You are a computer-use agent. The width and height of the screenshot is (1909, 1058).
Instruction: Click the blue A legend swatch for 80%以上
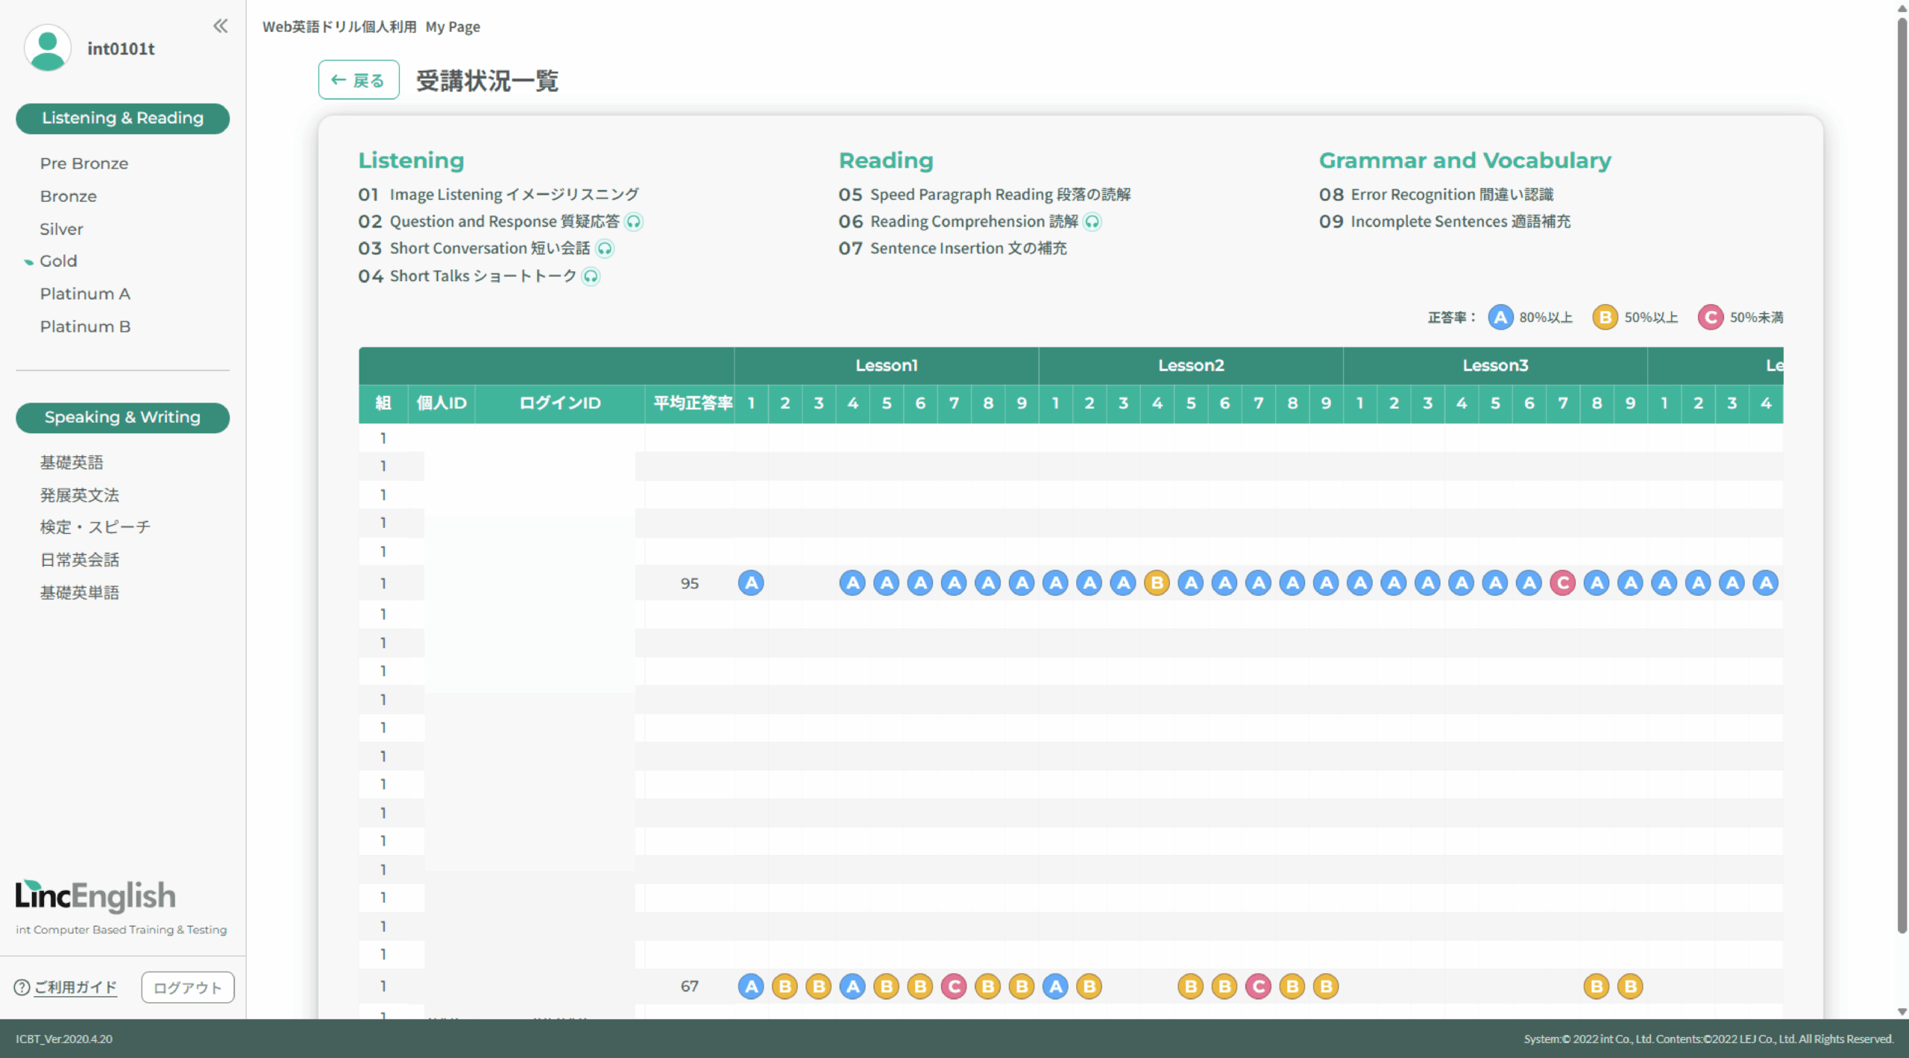click(1500, 318)
